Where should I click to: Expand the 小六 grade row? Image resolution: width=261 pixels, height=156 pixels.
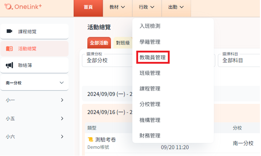click(34, 136)
